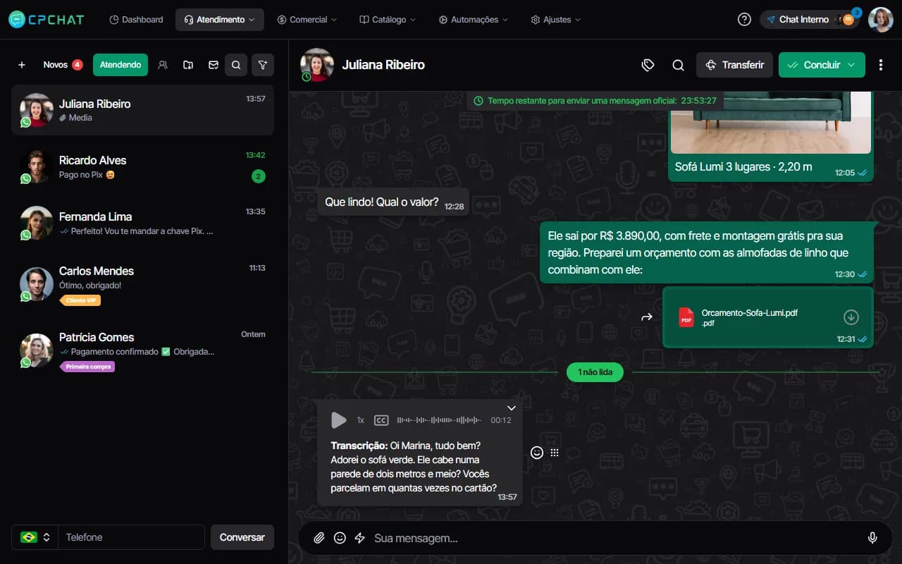Open conversation search magnifier in sidebar
The width and height of the screenshot is (902, 564).
(236, 65)
